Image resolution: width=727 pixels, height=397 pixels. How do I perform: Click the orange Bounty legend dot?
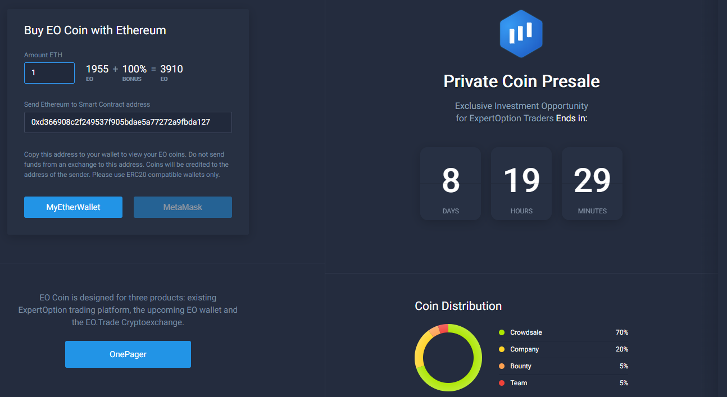tap(502, 366)
